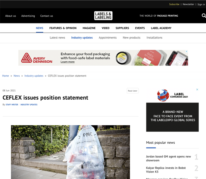Click the Staff Writer author link

[12, 105]
